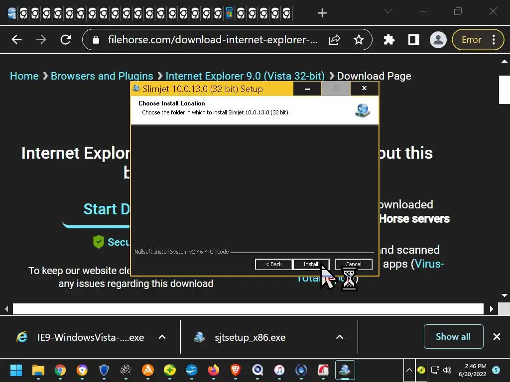Close the downloads bar
Viewport: 510px width, 382px height.
497,337
